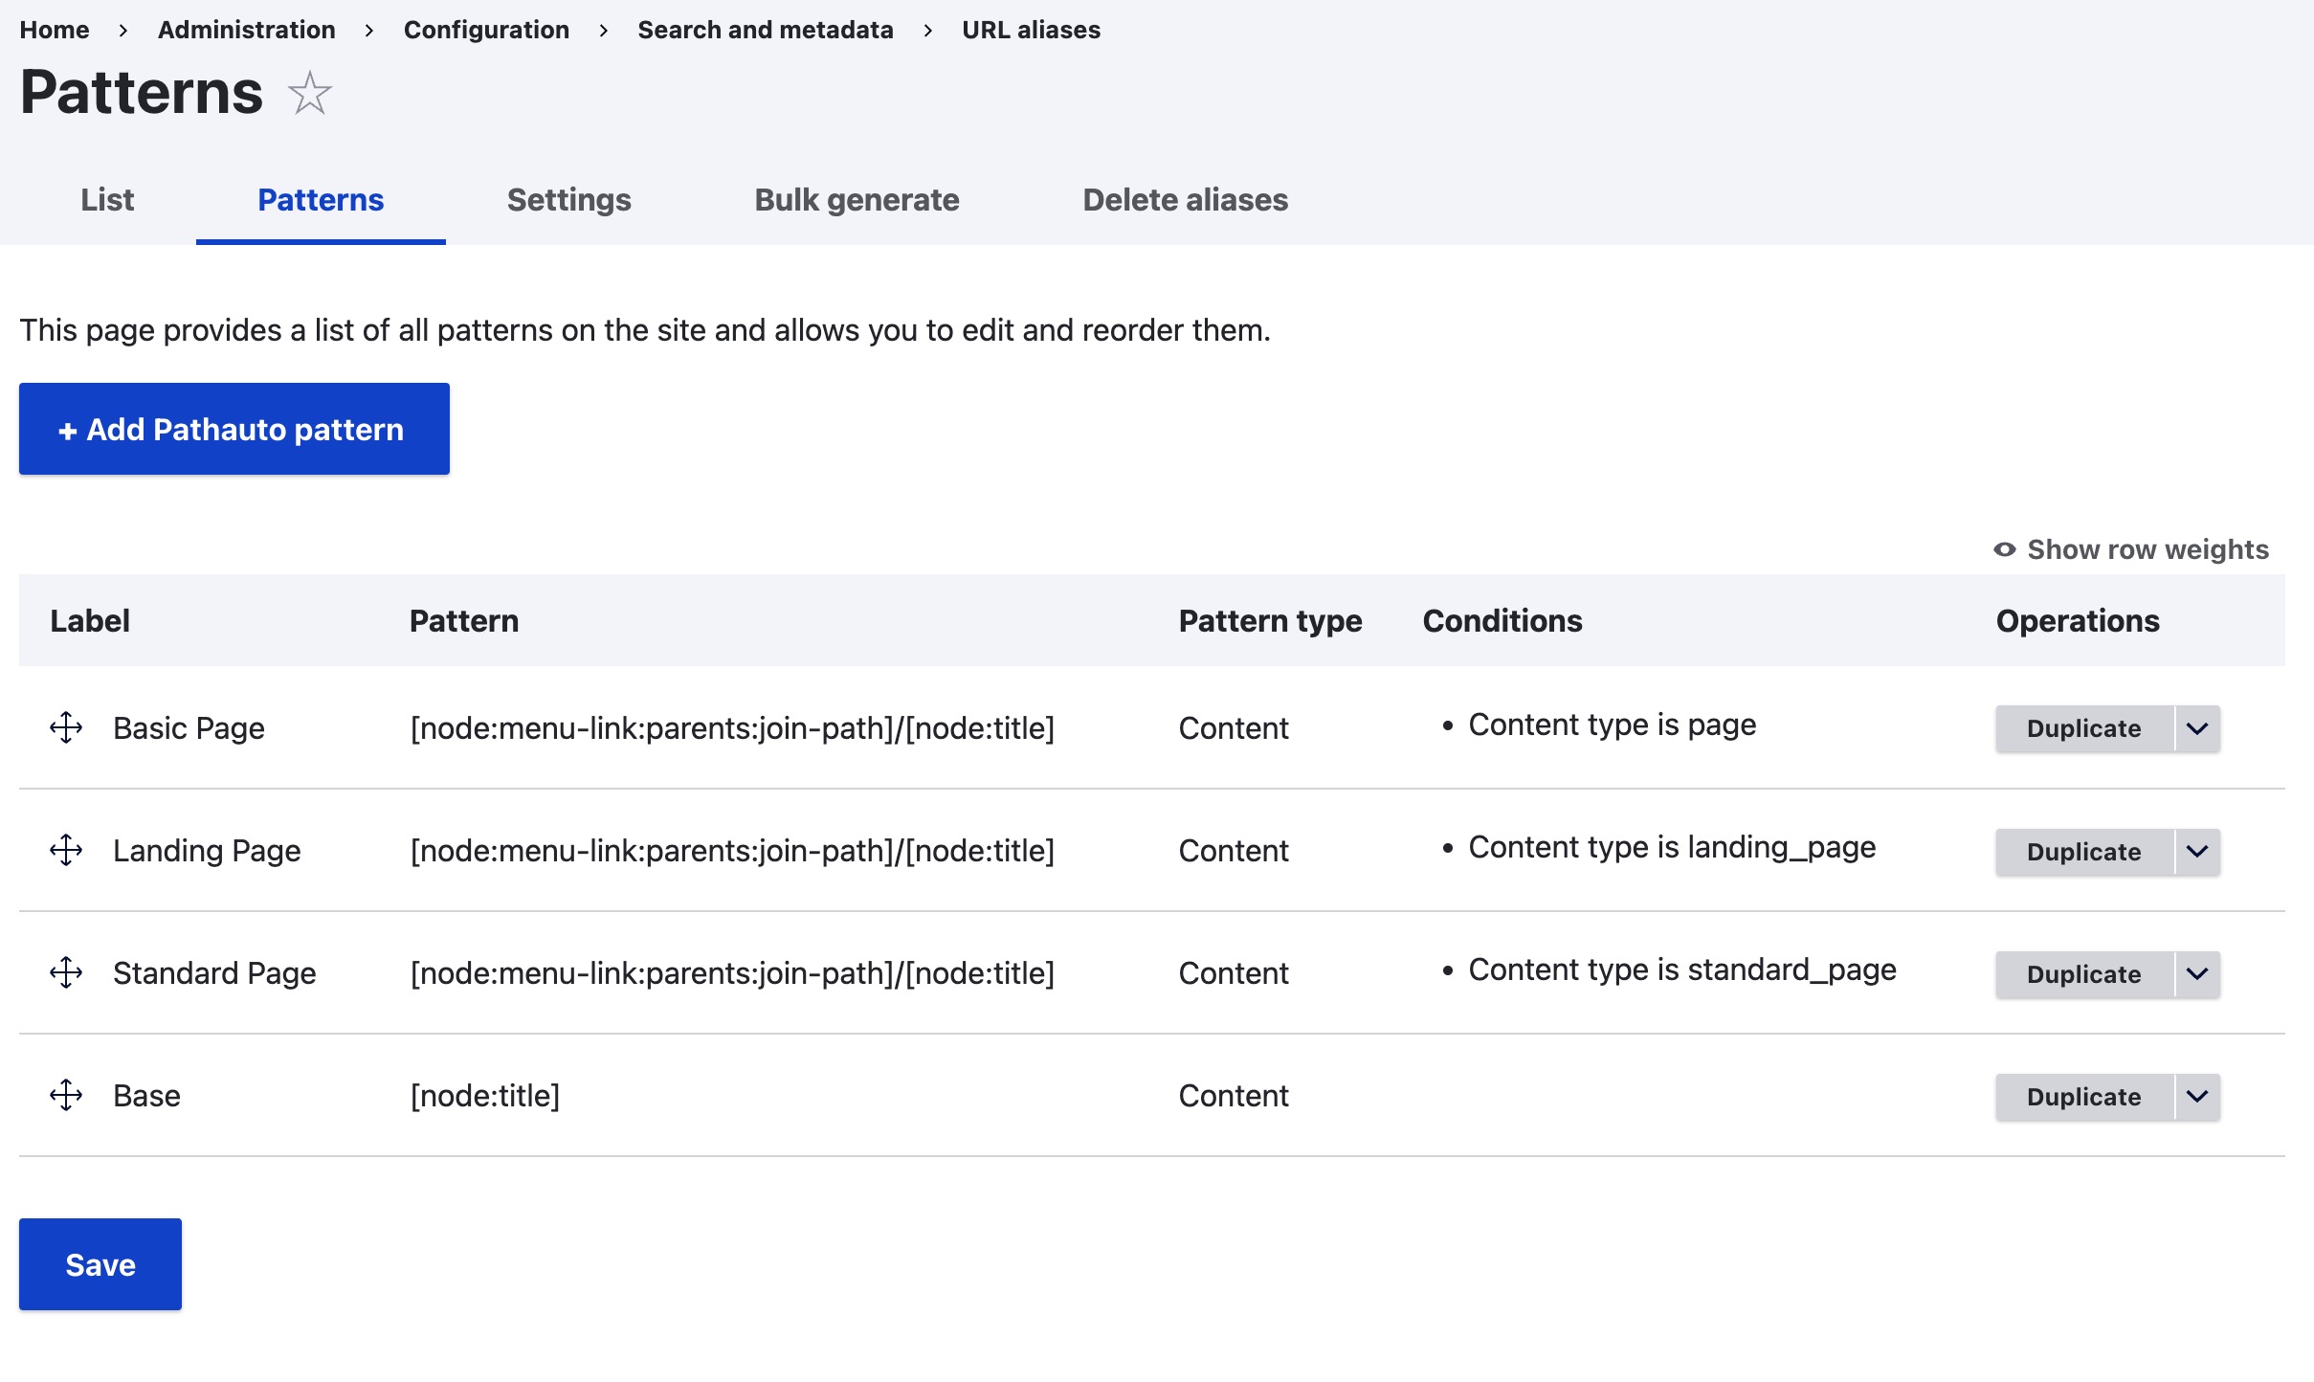Screen dimensions: 2314x1382
Task: Click 'Content type is page' condition
Action: 1613,724
